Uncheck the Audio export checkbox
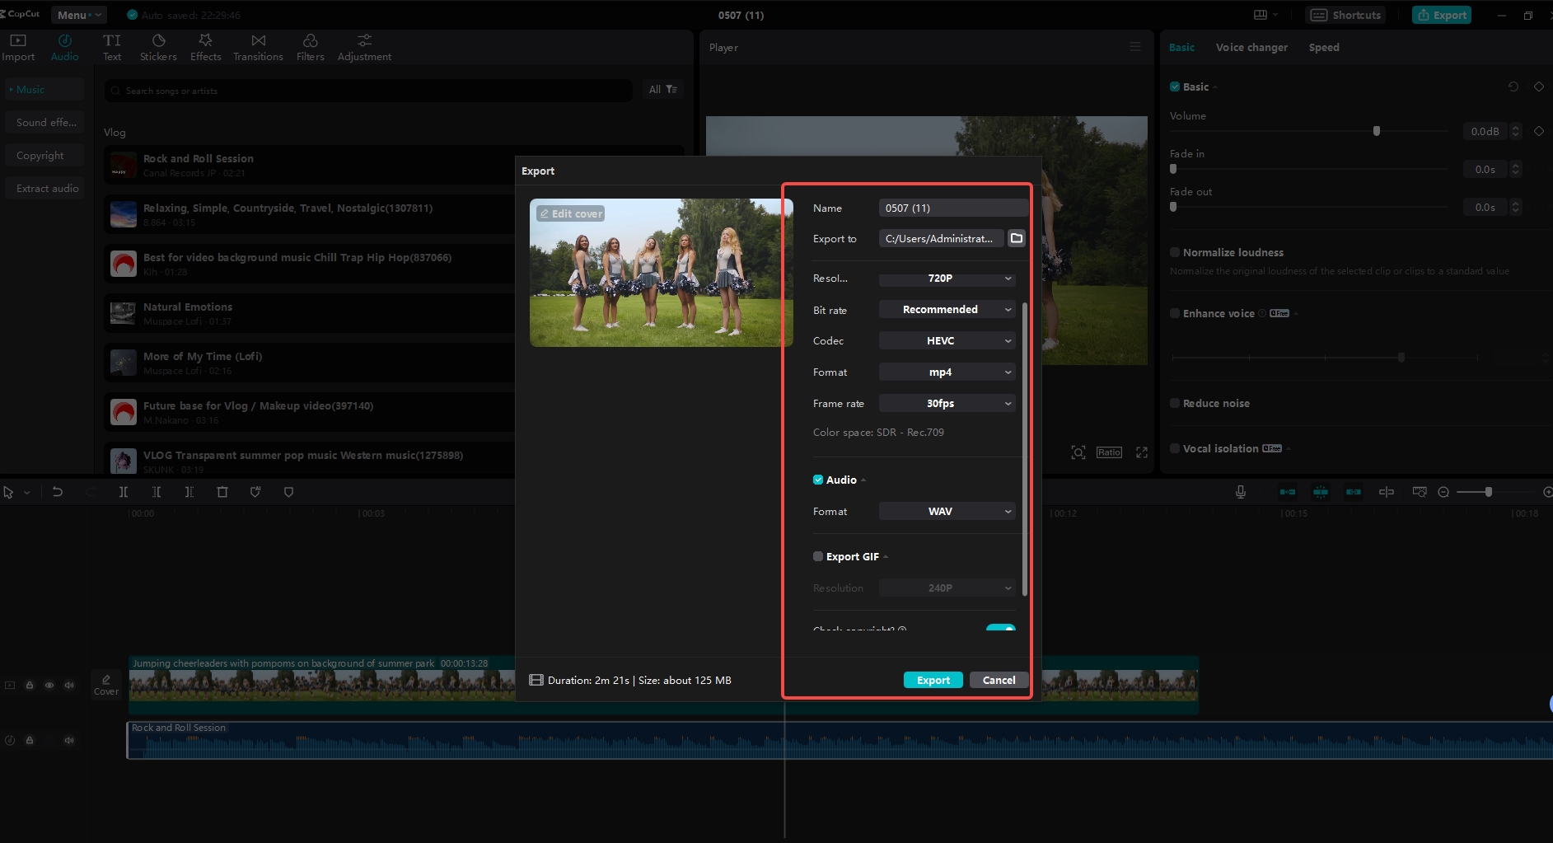 pyautogui.click(x=818, y=480)
